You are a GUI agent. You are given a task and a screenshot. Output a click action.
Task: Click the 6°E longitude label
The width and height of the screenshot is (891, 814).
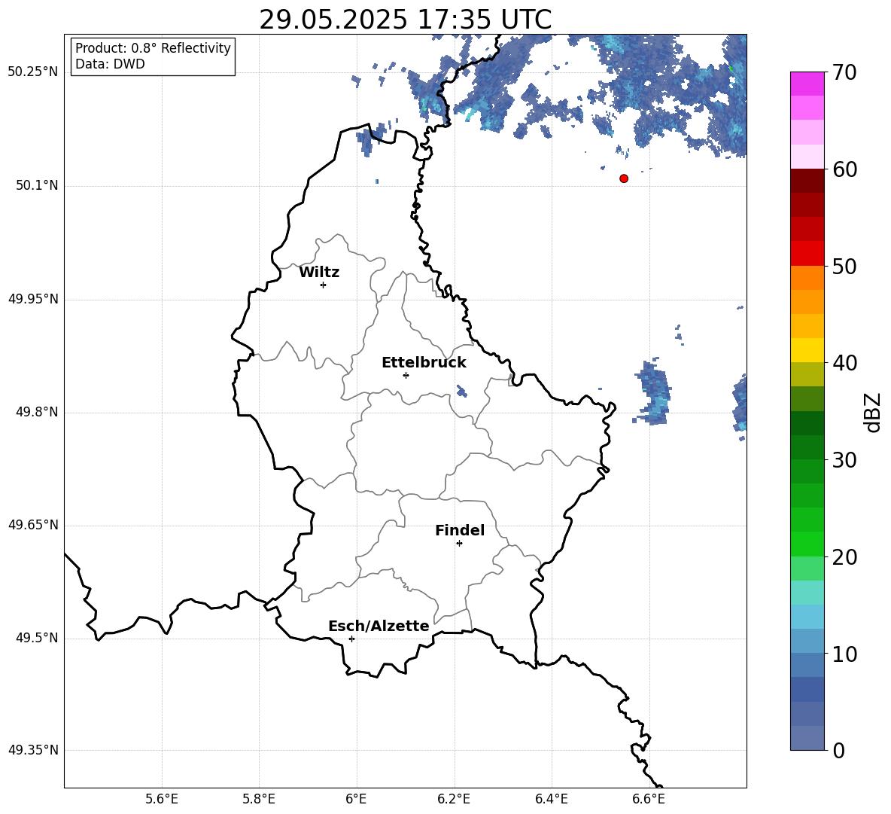tap(356, 799)
